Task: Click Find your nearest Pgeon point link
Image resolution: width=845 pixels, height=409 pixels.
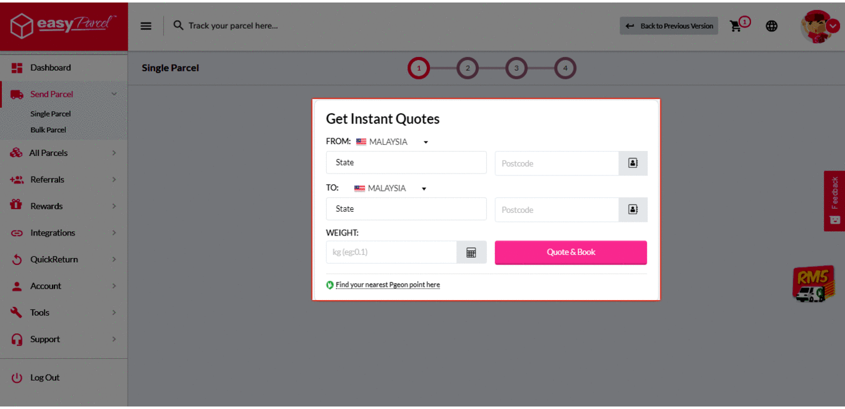Action: tap(387, 285)
